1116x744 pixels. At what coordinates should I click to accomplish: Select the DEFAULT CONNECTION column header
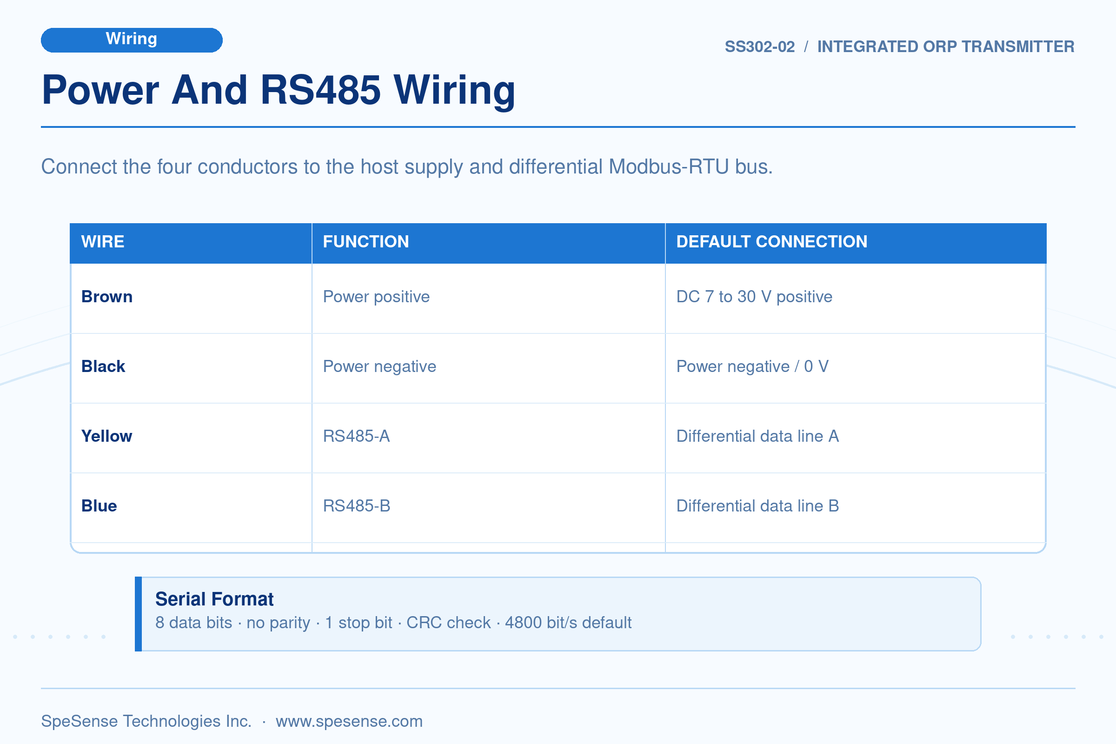(x=856, y=243)
